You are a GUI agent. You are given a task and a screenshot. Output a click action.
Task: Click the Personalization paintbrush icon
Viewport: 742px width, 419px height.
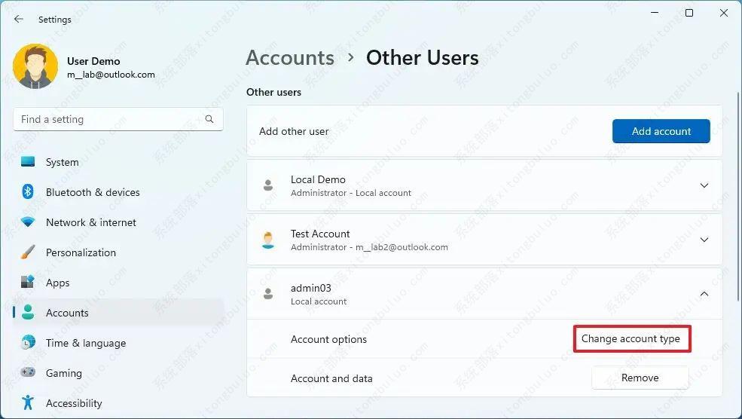point(29,252)
